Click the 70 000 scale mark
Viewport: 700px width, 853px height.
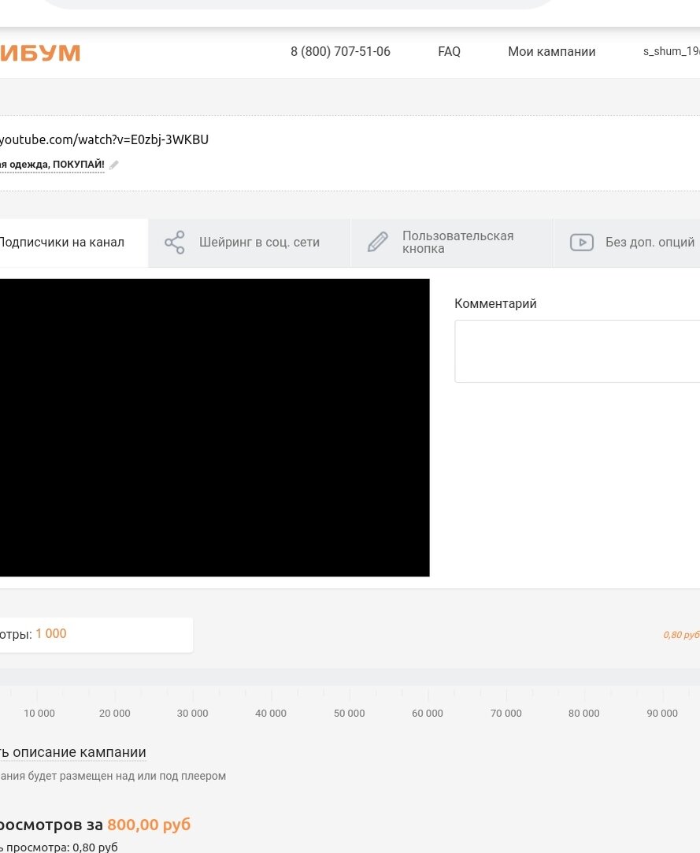(x=506, y=713)
